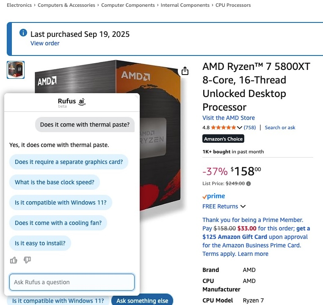323x305 pixels.
Task: Click the info icon beside List Price
Action: (x=248, y=183)
